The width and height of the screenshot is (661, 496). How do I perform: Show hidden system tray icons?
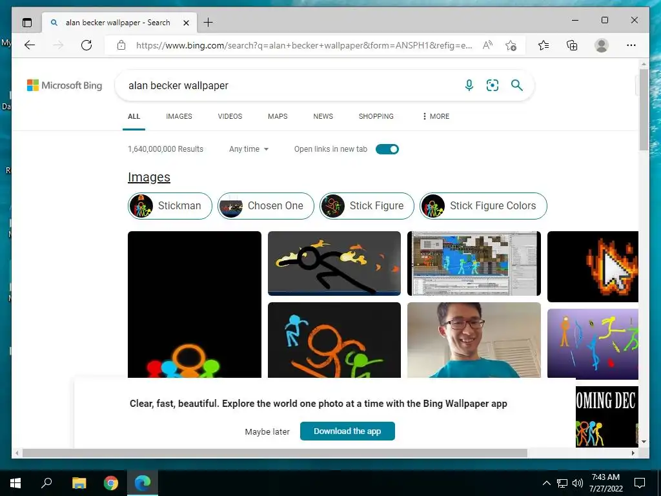tap(546, 483)
